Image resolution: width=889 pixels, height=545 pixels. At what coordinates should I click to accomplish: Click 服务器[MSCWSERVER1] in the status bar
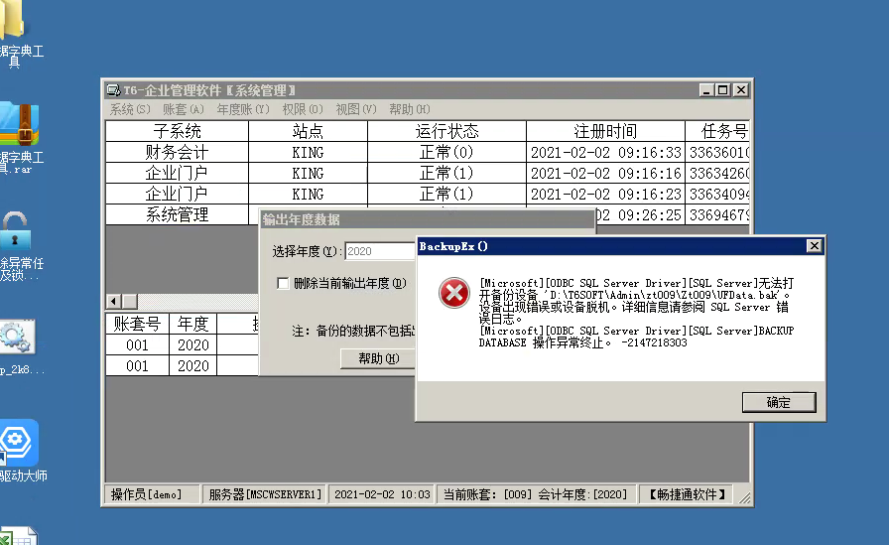click(x=265, y=494)
